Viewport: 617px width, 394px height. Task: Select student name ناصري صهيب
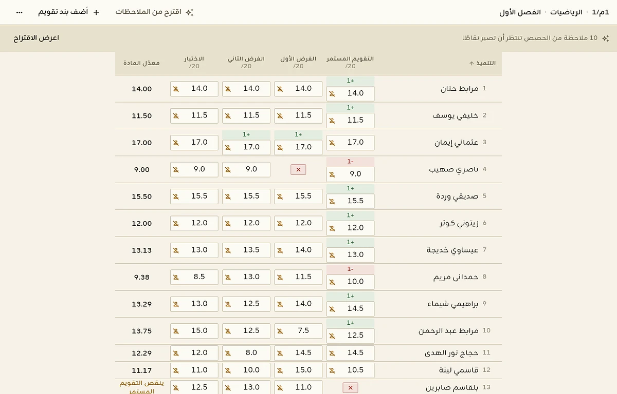click(454, 169)
